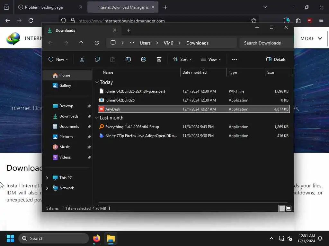This screenshot has height=246, width=329.
Task: Open Firefox extensions puzzle icon
Action: (x=298, y=20)
